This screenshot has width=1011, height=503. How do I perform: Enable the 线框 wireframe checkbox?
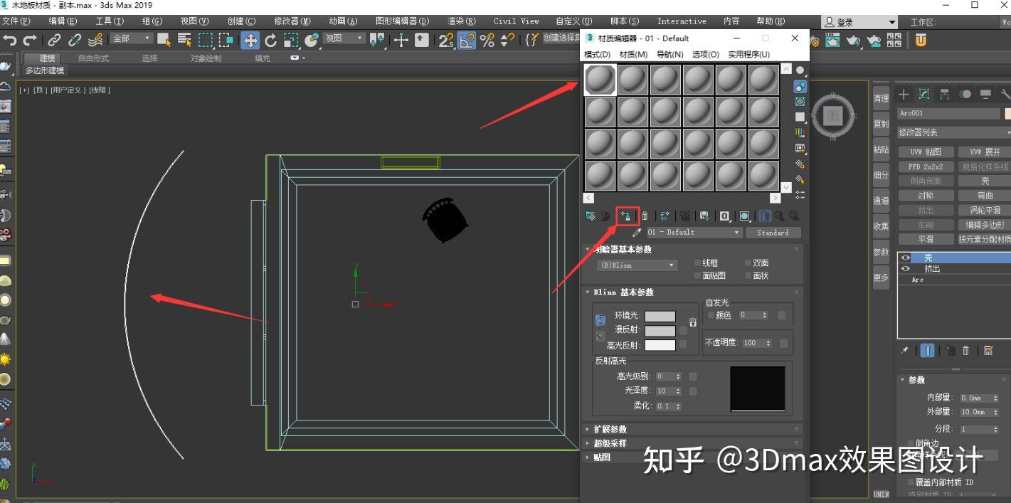[x=697, y=263]
